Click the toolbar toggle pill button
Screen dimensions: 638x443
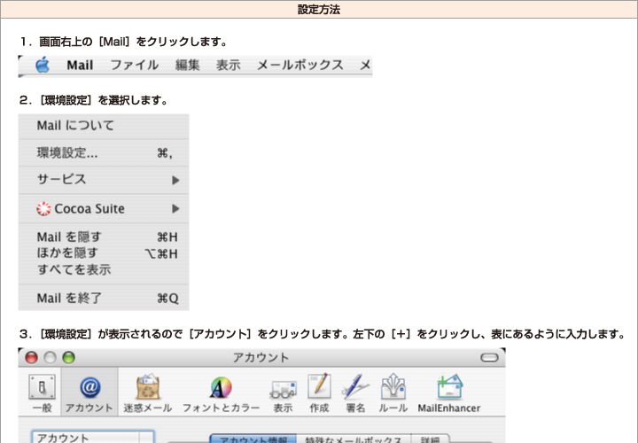[x=489, y=358]
